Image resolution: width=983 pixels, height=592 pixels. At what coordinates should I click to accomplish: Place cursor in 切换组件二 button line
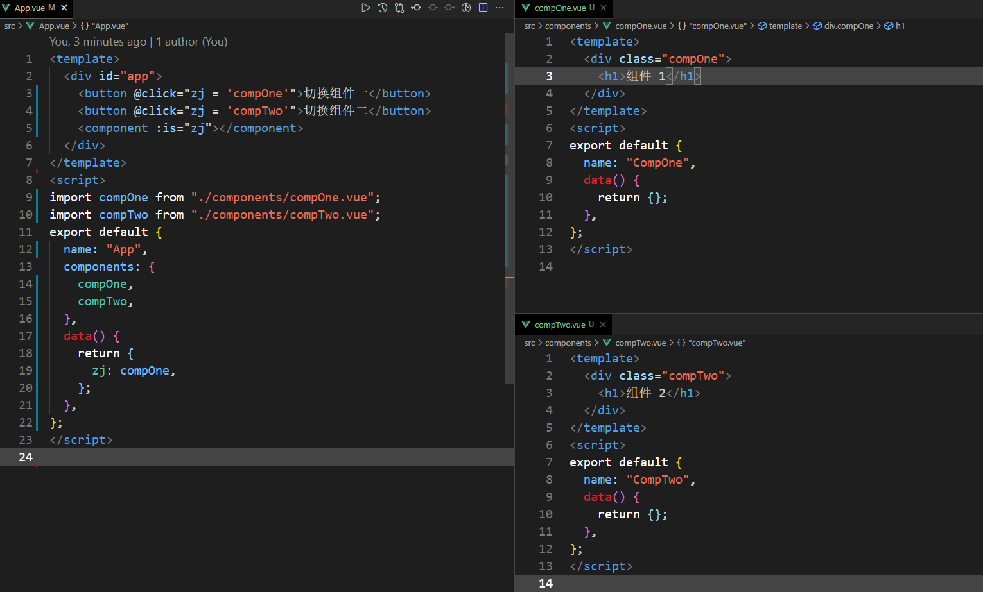point(254,111)
